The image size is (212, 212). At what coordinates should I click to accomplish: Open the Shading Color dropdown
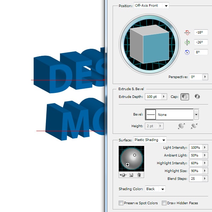[163, 189]
